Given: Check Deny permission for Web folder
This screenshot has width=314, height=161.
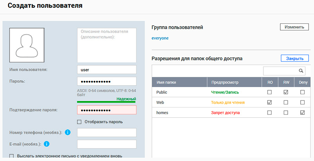Looking at the screenshot, I should (x=302, y=102).
